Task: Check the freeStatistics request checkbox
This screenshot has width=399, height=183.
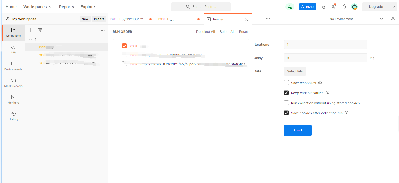Action: [x=124, y=64]
